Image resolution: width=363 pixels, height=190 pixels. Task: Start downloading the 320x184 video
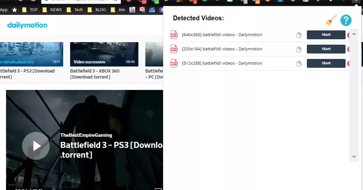(x=326, y=49)
